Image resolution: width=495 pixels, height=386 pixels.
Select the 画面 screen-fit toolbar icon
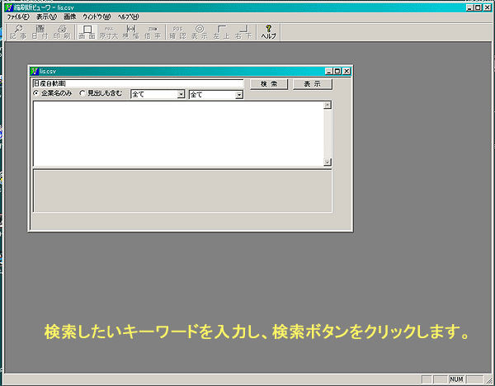click(87, 32)
